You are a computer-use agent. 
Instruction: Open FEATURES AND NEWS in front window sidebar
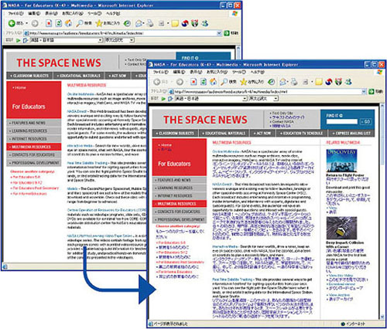click(180, 180)
